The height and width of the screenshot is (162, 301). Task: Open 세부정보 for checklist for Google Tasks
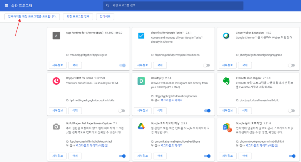143,65
